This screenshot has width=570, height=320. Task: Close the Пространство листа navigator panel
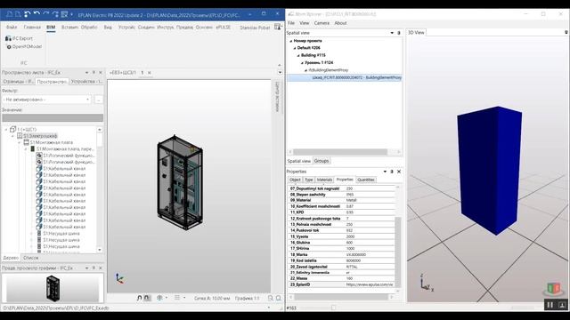point(101,73)
